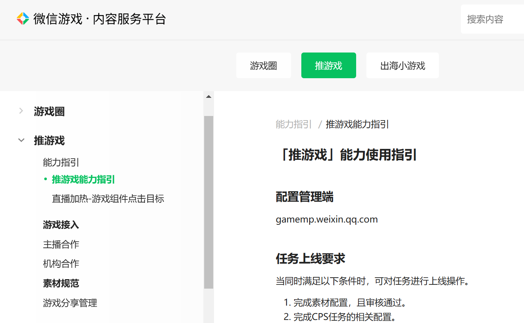Focus the 搜索内容 search field
The width and height of the screenshot is (524, 323).
pos(492,19)
